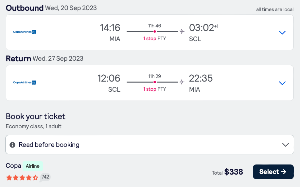Click the info icon beside Read before booking
The image size is (300, 187).
12,145
